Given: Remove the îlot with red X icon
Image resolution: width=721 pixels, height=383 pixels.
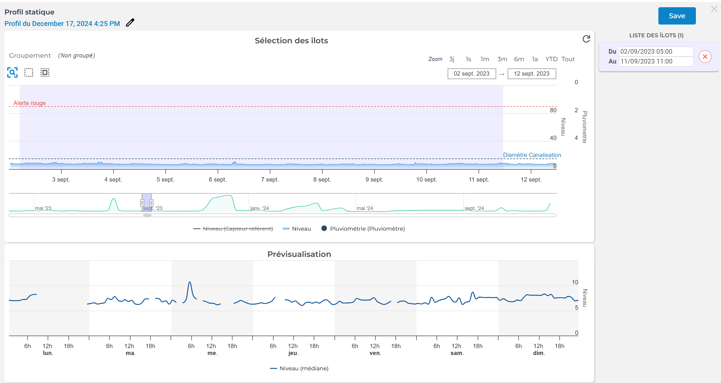Looking at the screenshot, I should (x=705, y=57).
